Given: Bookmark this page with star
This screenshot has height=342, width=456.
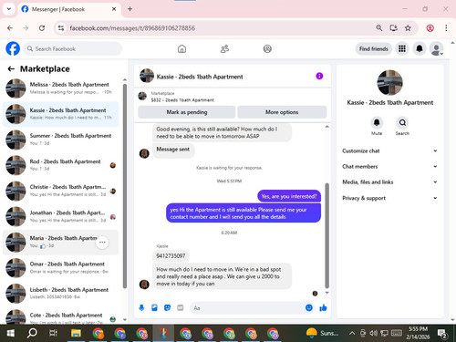Looking at the screenshot, I should click(408, 28).
